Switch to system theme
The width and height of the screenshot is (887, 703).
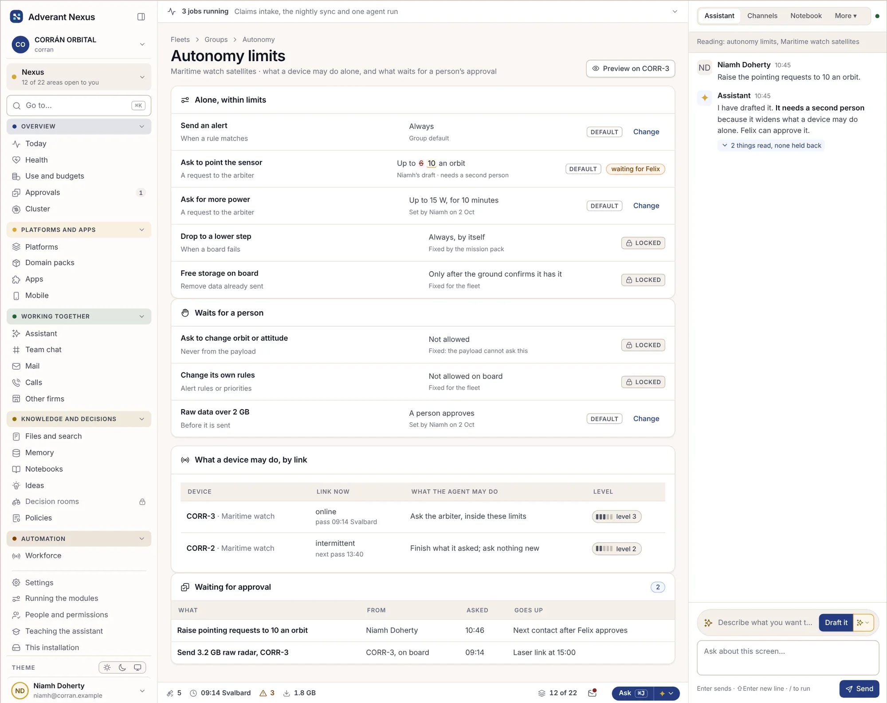coord(137,668)
